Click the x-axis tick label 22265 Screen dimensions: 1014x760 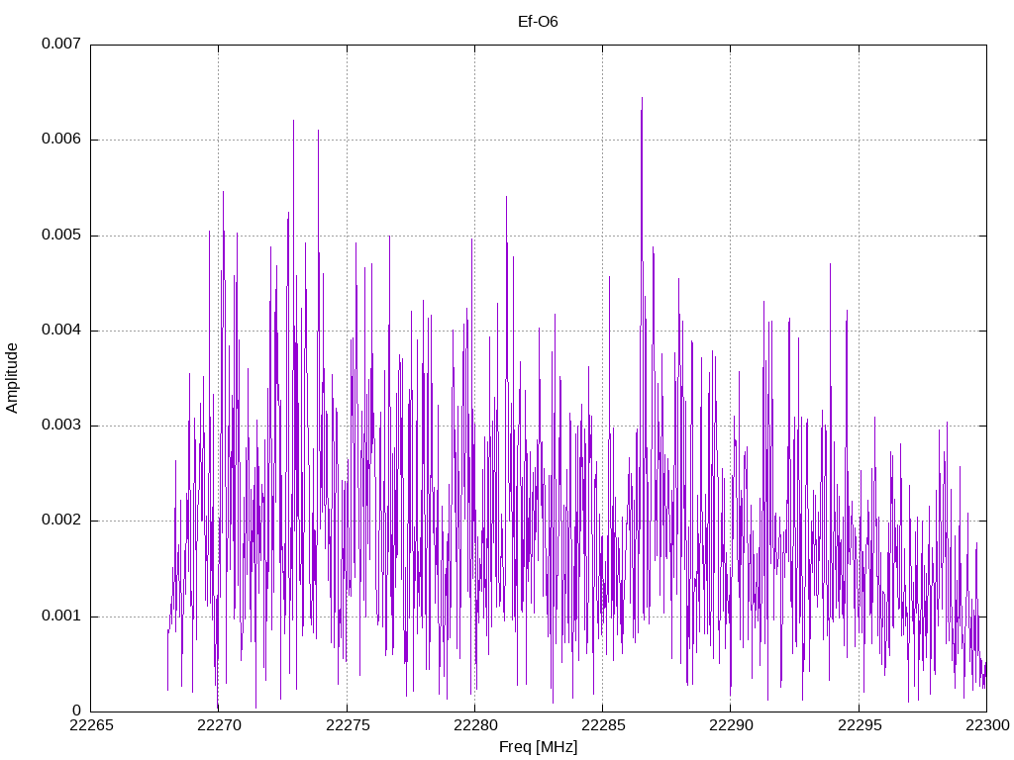click(91, 725)
